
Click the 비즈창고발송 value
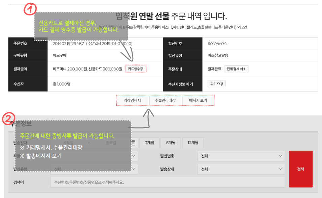click(218, 55)
